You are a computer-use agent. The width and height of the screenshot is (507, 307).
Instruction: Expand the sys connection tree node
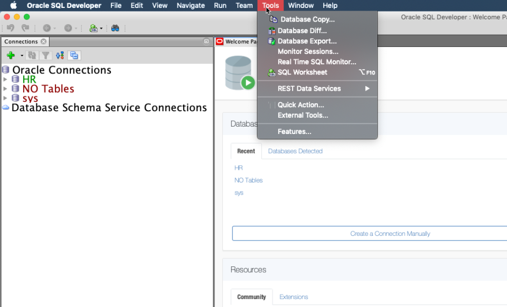(5, 98)
